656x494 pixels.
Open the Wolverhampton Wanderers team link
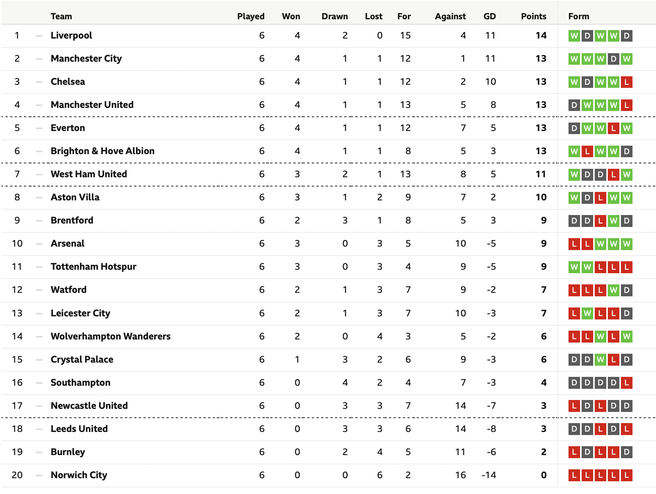click(111, 336)
